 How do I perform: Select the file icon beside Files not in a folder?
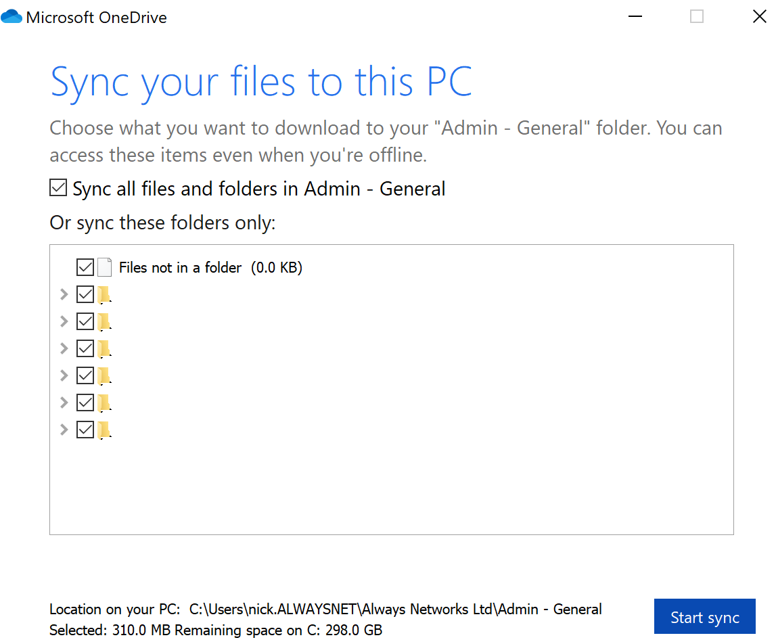[104, 267]
